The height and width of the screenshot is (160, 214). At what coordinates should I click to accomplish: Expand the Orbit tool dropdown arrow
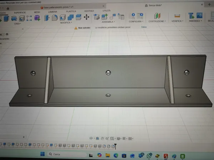[94, 139]
